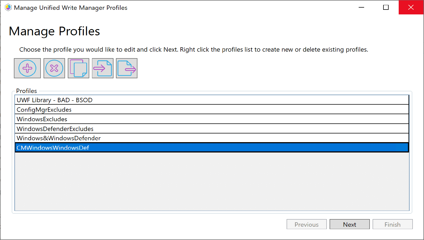Image resolution: width=424 pixels, height=240 pixels.
Task: Duplicate a profile using the copy documents icon
Action: click(78, 68)
